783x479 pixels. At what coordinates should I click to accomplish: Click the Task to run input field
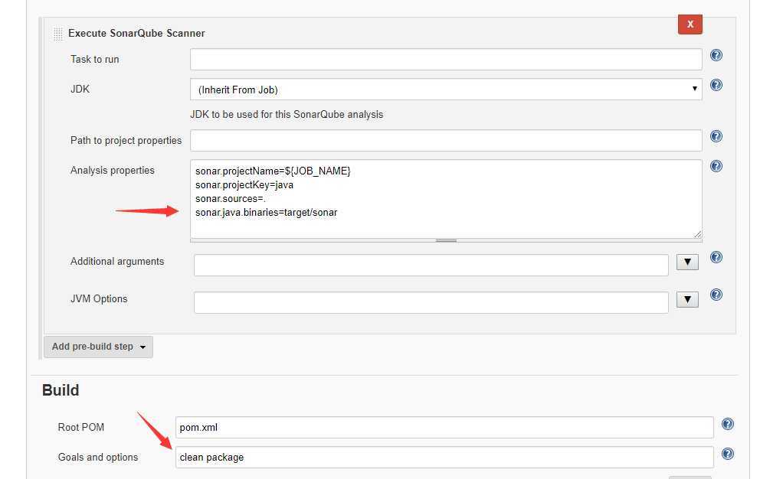coord(446,60)
